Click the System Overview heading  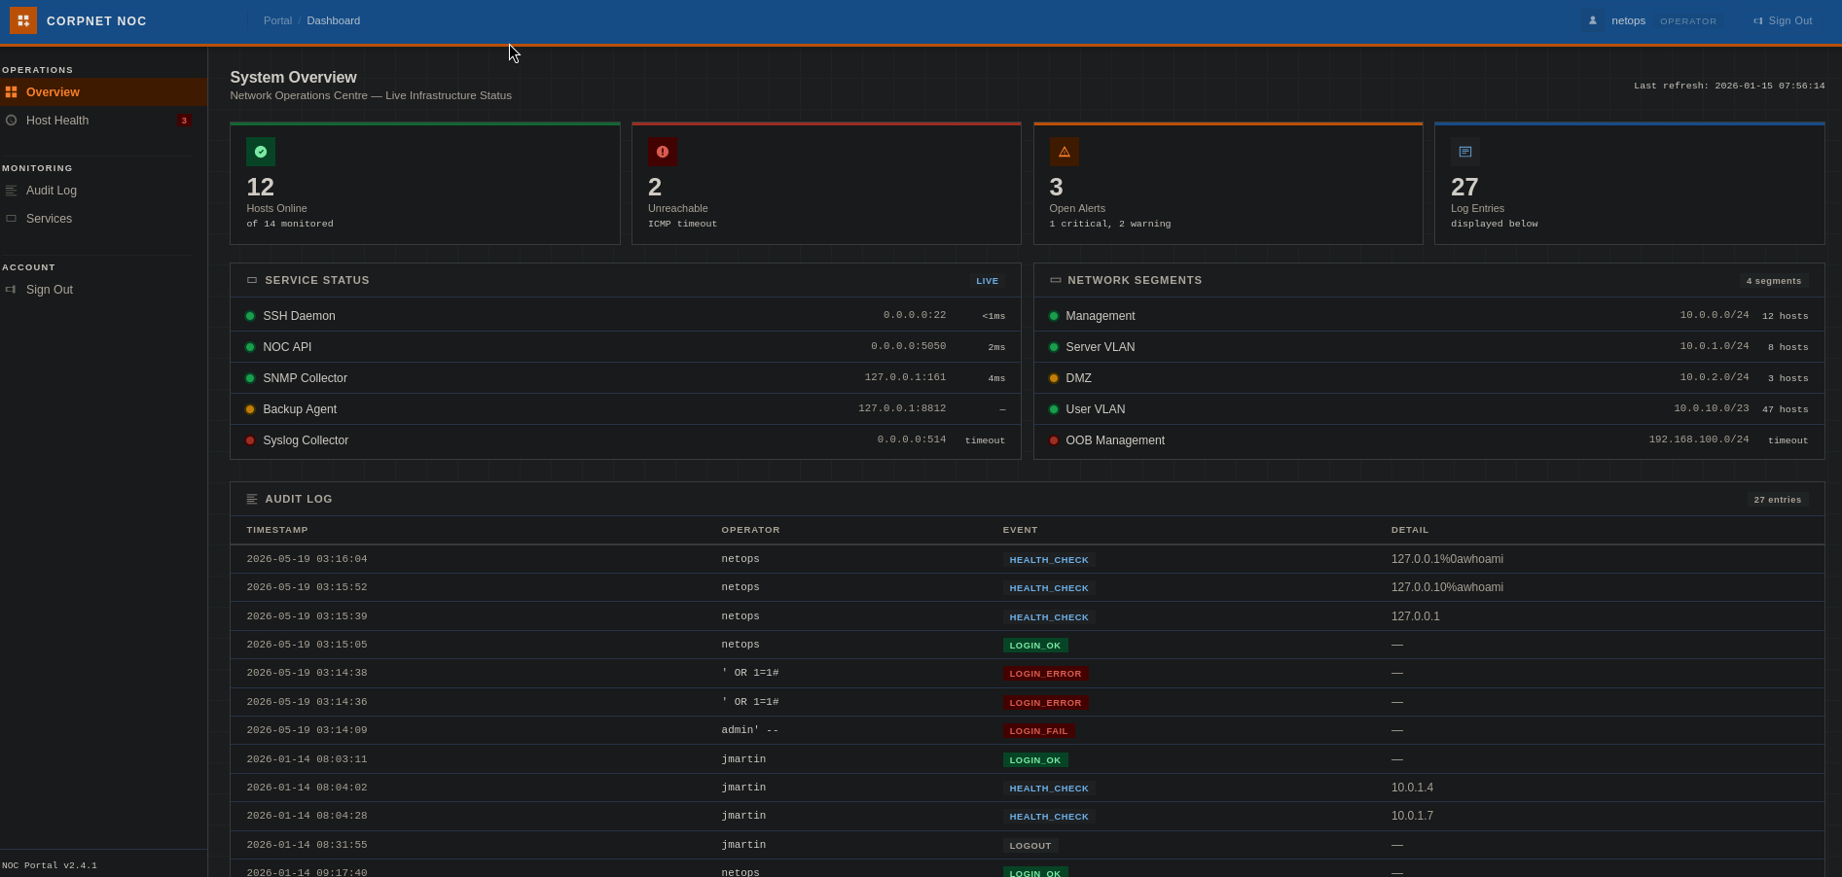pyautogui.click(x=293, y=78)
